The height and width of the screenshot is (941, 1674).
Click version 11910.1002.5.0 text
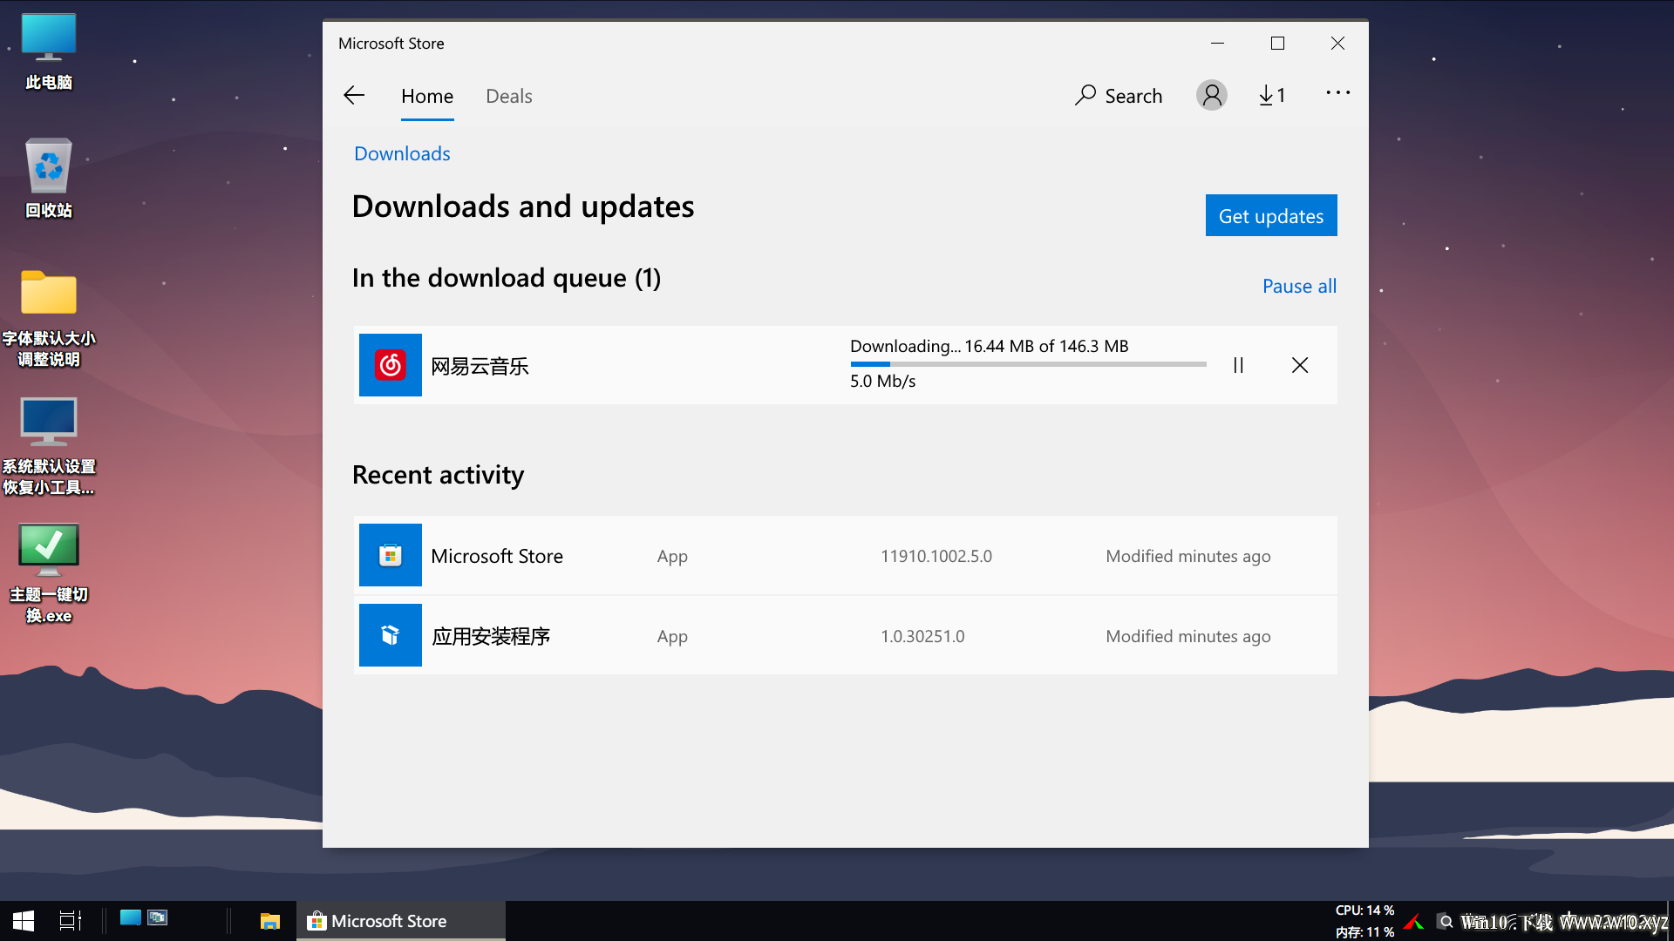[936, 556]
